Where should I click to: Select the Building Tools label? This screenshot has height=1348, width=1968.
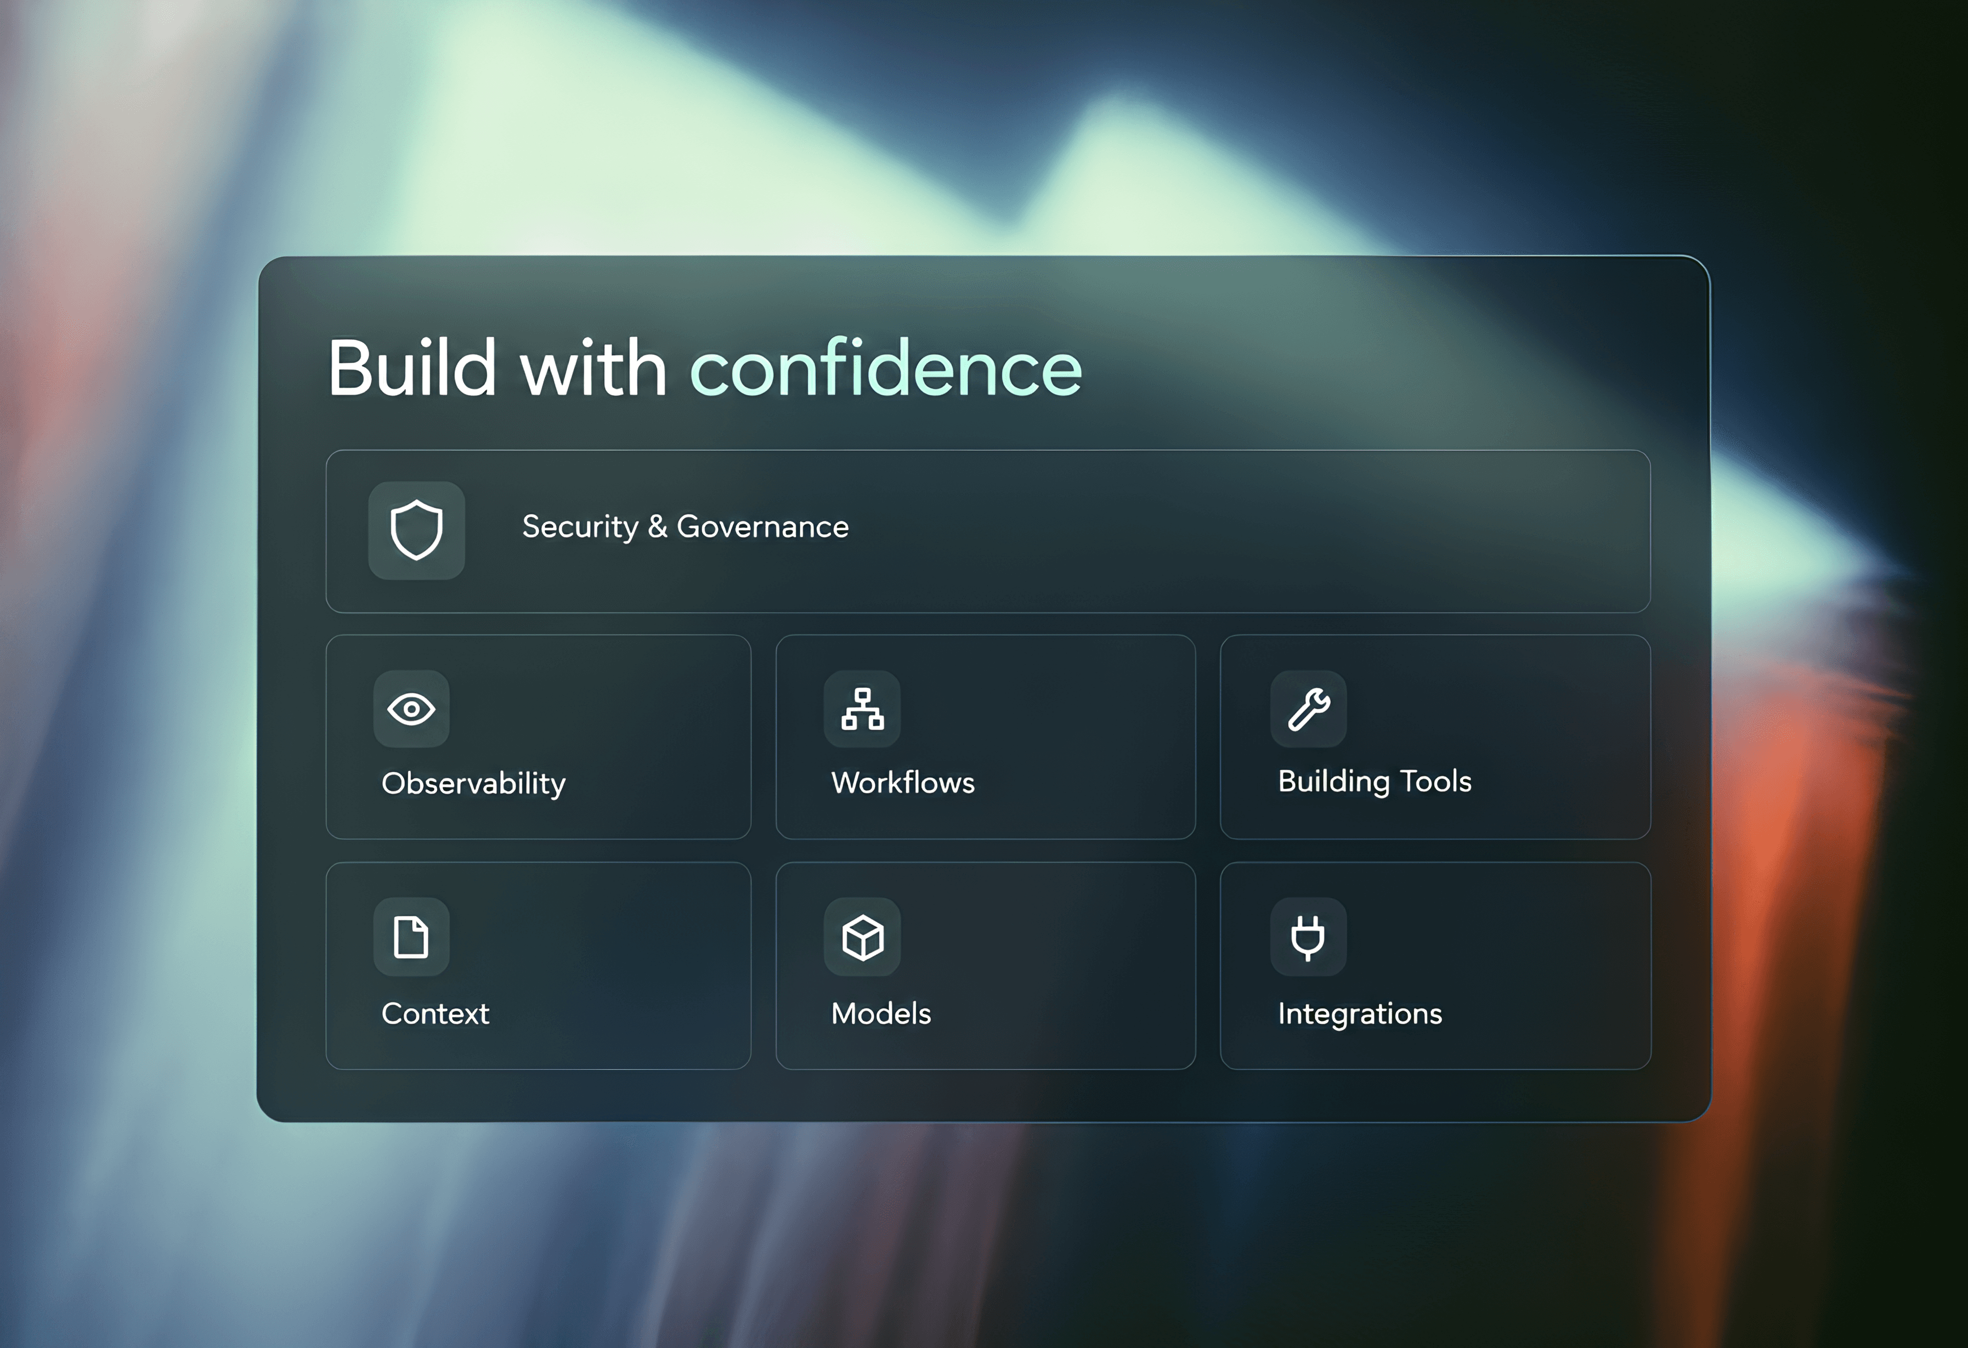click(x=1375, y=781)
